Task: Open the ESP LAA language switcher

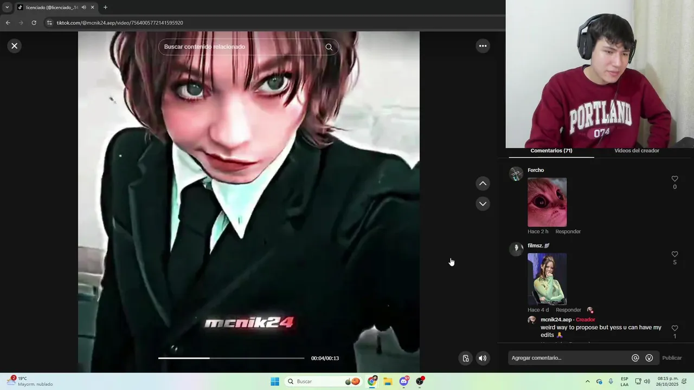Action: 625,381
